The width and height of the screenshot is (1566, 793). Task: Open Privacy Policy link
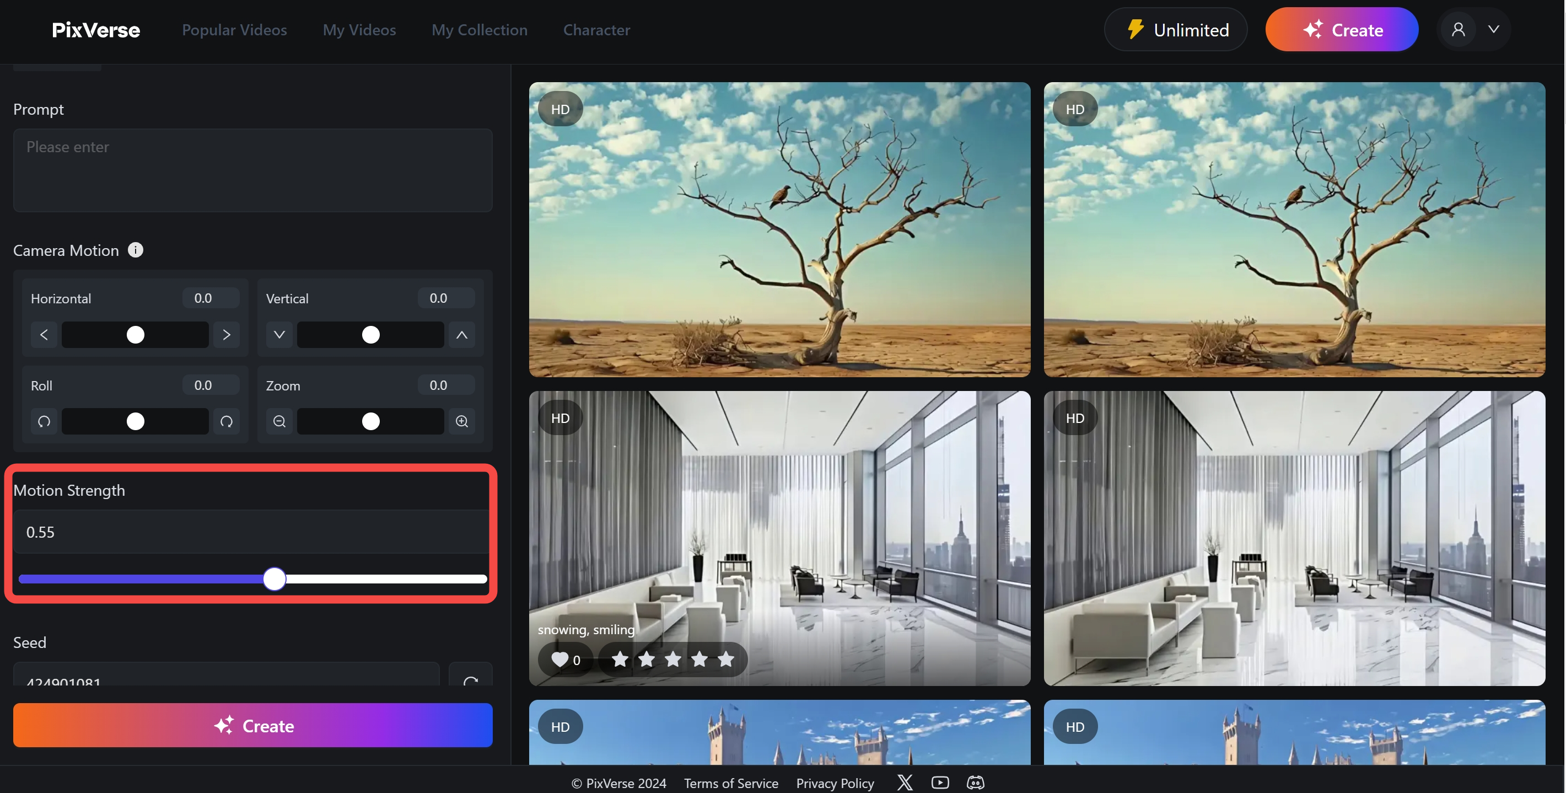coord(835,783)
